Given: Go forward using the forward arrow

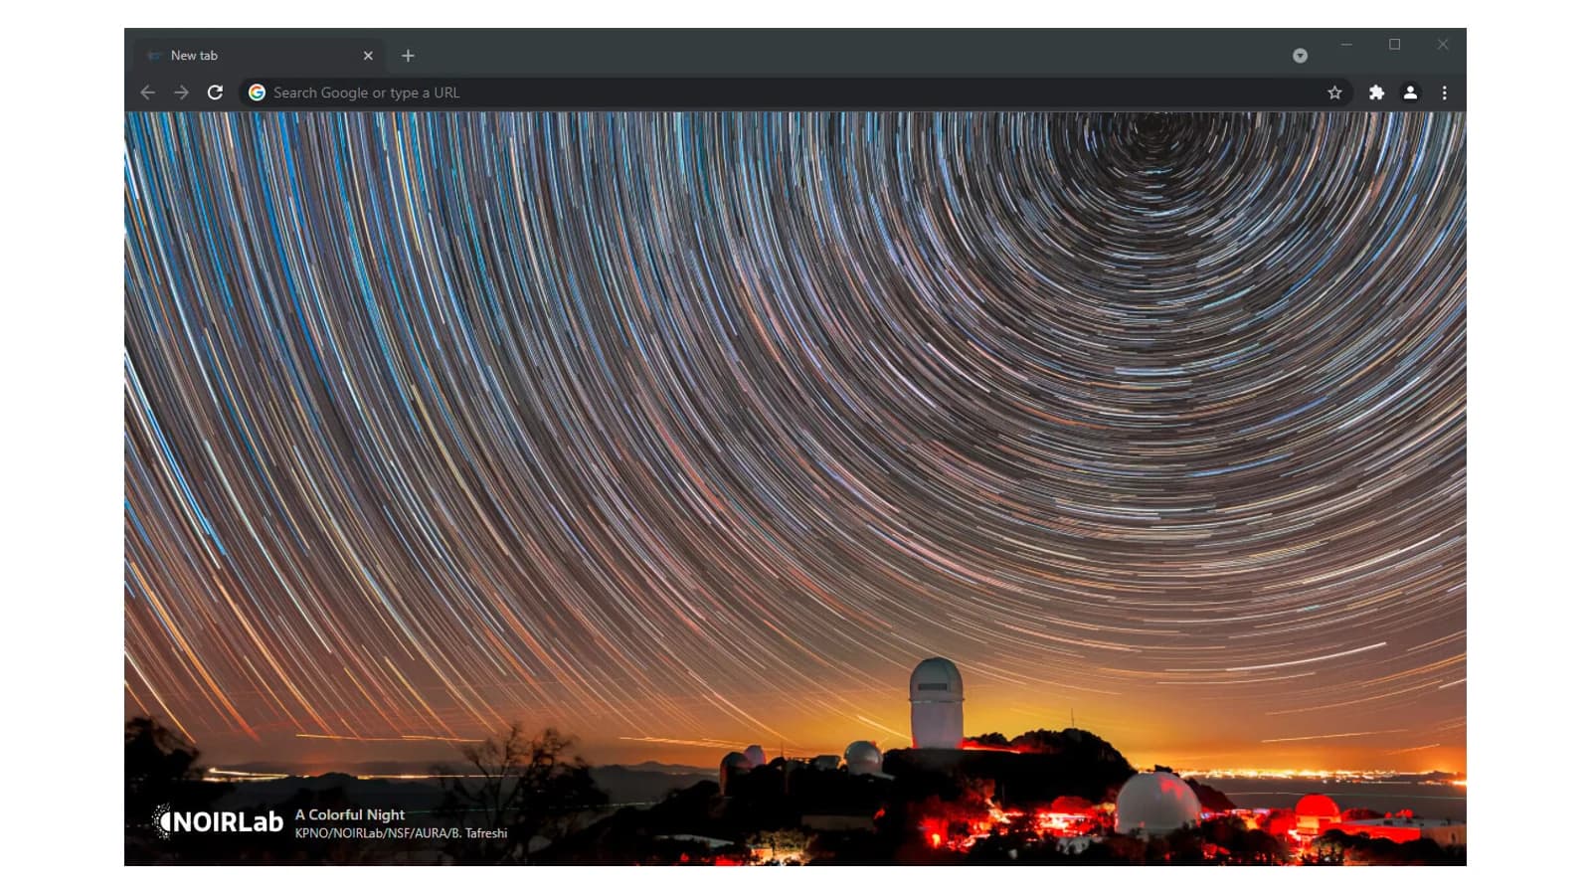Looking at the screenshot, I should [181, 92].
